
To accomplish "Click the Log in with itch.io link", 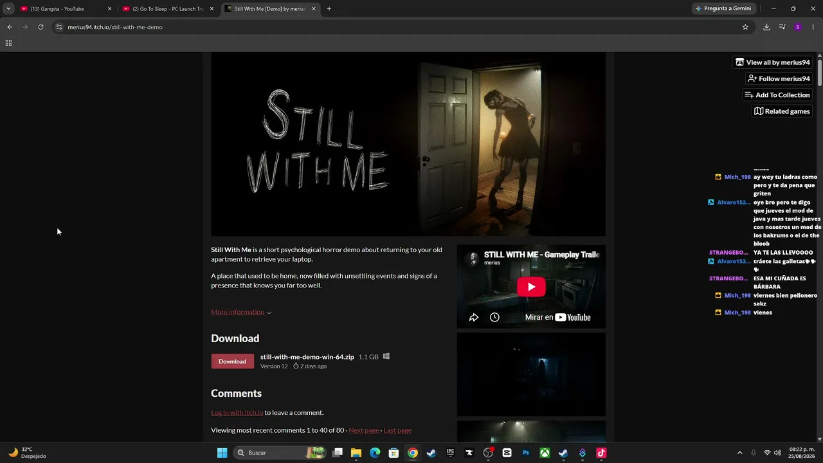I will [237, 413].
